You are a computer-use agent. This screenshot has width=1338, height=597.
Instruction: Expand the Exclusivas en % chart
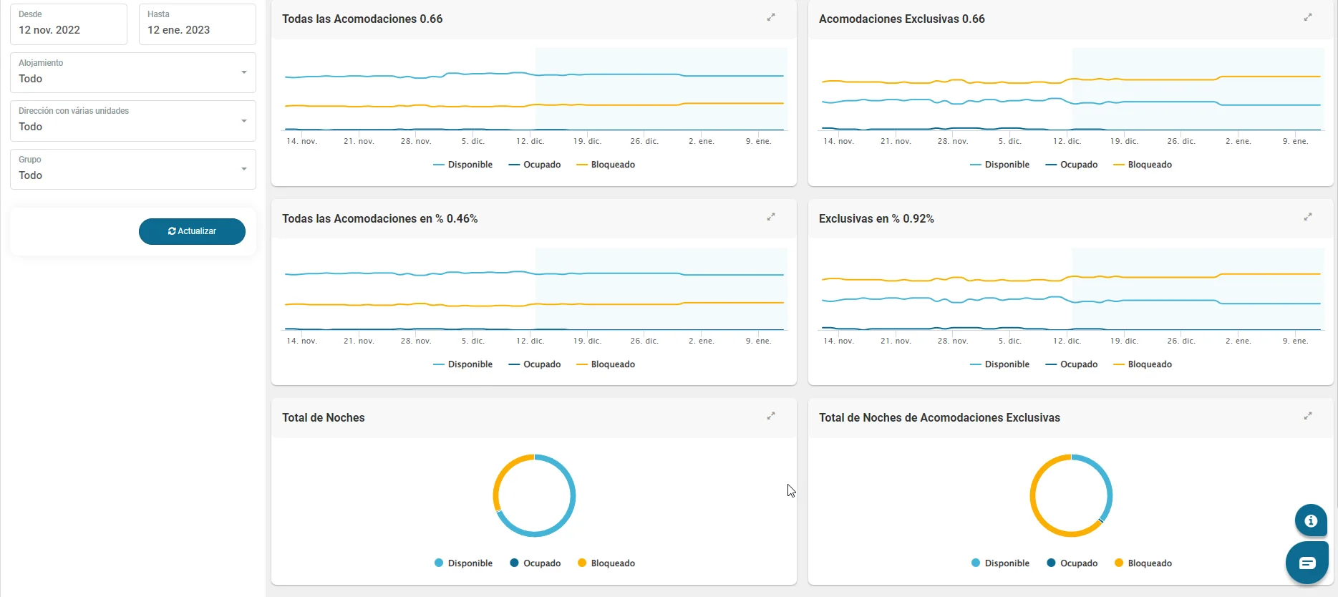click(x=1308, y=217)
